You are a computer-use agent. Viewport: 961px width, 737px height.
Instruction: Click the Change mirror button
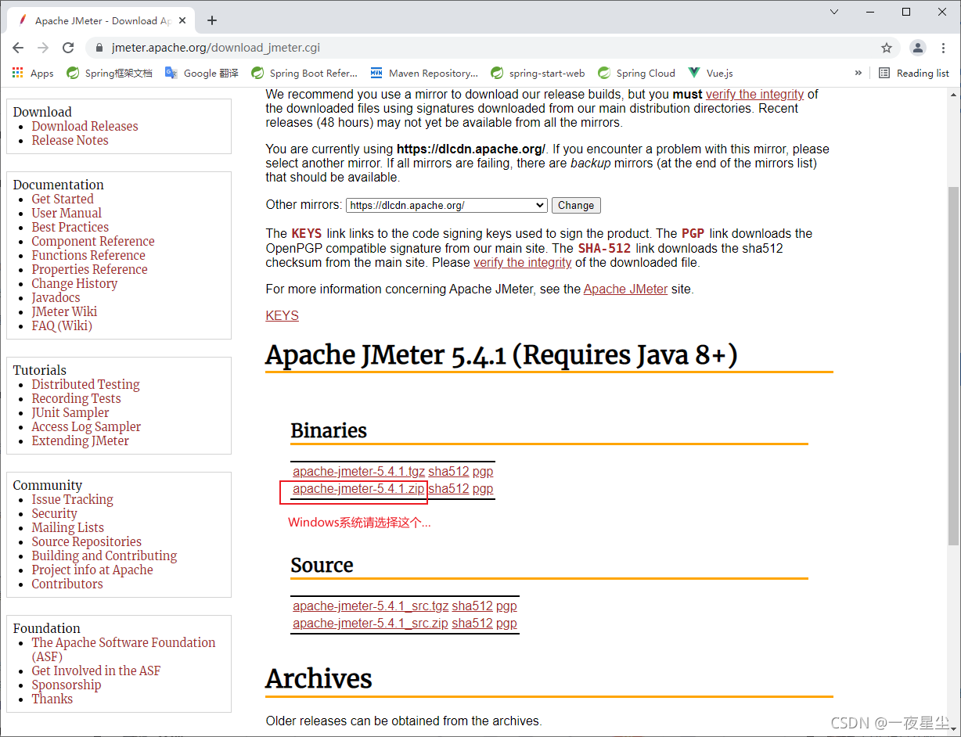(x=576, y=205)
